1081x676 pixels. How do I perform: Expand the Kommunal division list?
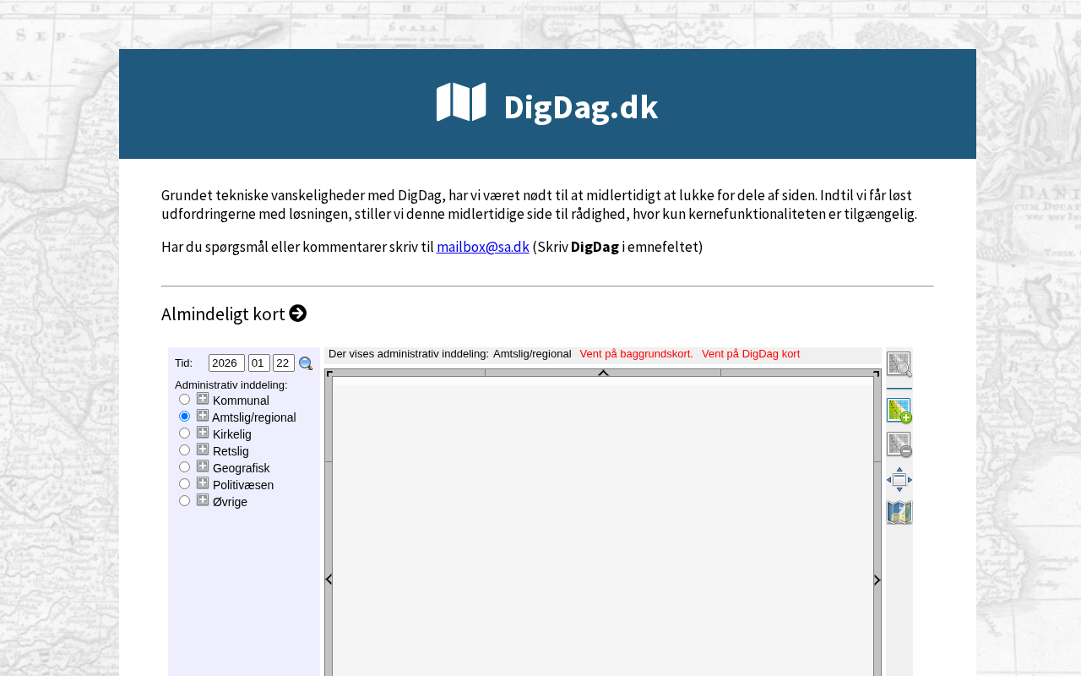click(x=203, y=399)
